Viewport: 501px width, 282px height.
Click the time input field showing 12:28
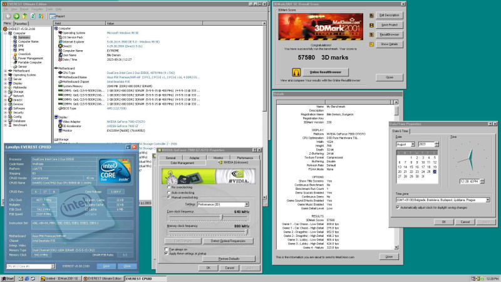pyautogui.click(x=469, y=181)
